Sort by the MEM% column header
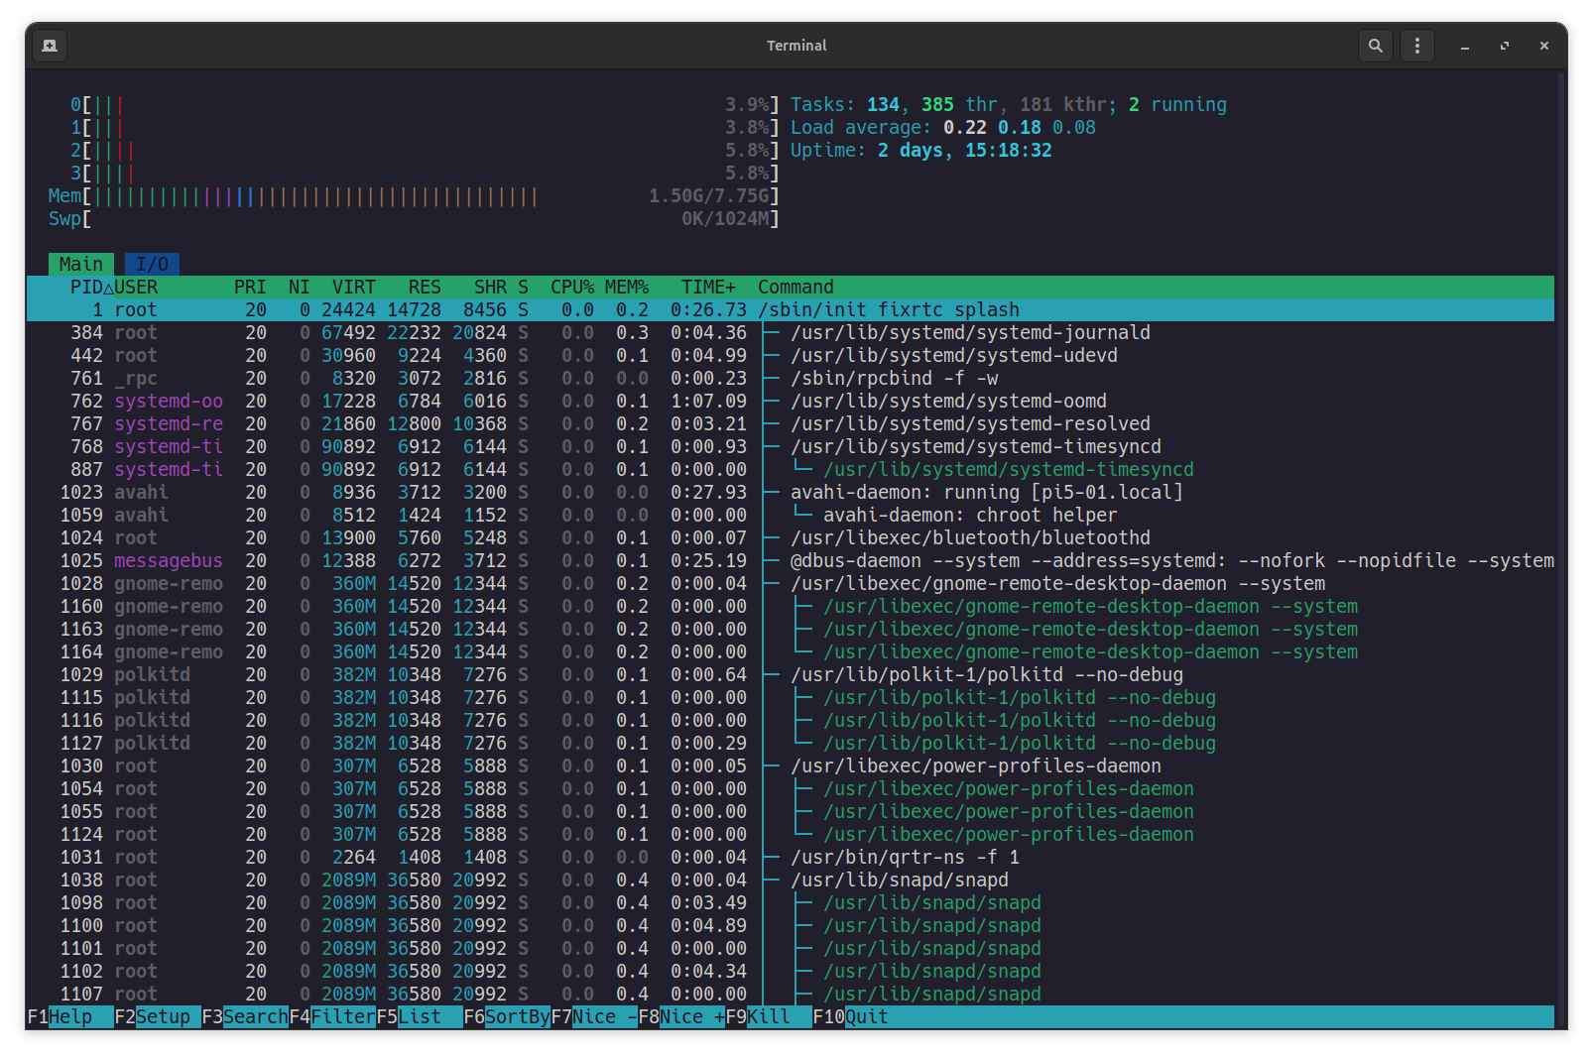The height and width of the screenshot is (1058, 1593). (627, 287)
